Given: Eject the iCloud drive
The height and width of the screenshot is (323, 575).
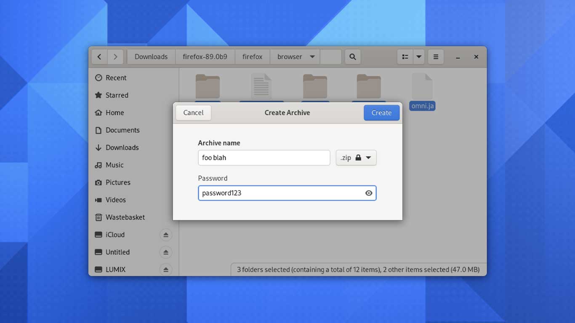Looking at the screenshot, I should coord(166,235).
